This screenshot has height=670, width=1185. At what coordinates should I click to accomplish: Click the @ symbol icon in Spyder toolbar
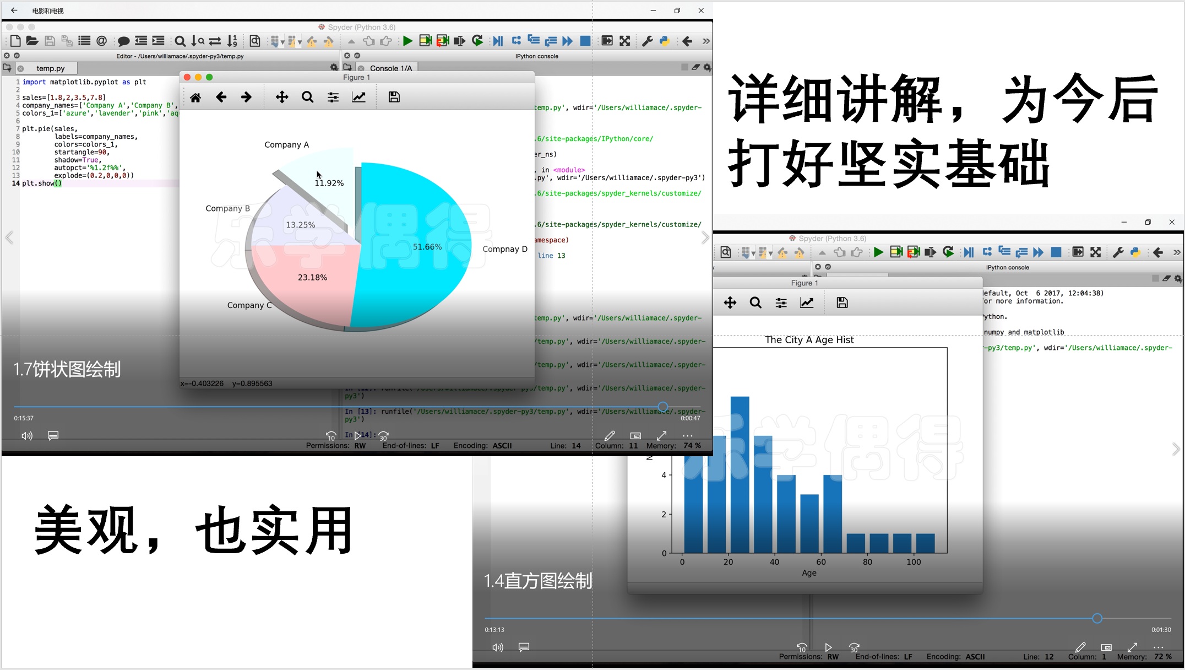101,41
